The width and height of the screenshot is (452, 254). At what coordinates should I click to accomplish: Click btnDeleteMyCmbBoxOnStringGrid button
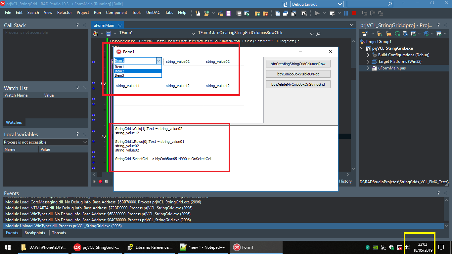coord(298,84)
